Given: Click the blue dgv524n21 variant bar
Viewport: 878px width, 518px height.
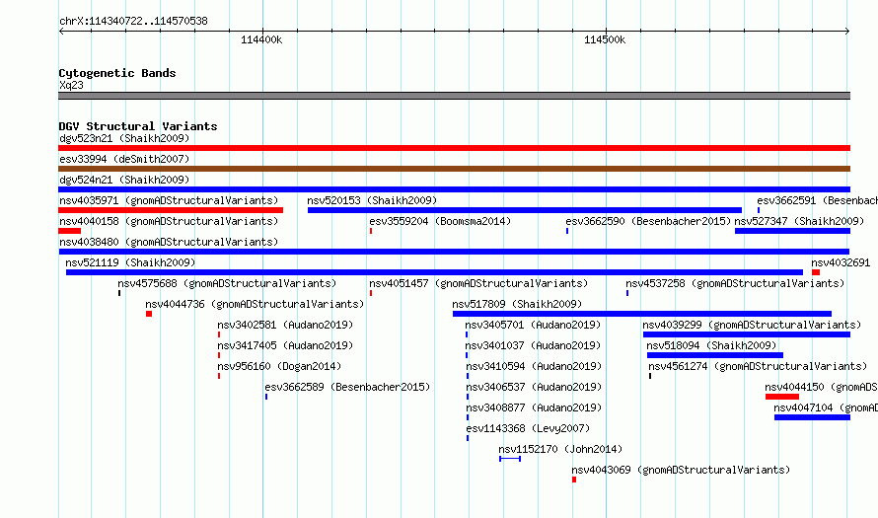Looking at the screenshot, I should [454, 189].
